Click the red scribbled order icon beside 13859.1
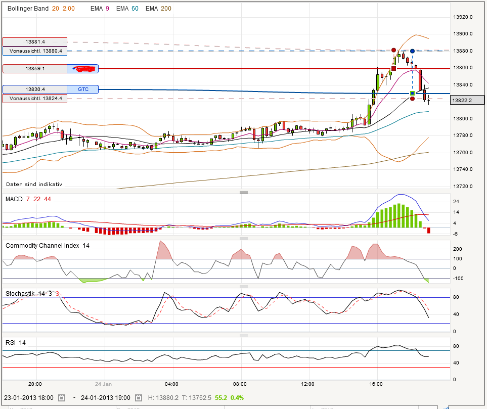 coord(83,68)
